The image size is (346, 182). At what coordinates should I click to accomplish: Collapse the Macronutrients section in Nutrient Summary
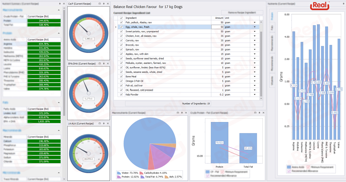59,10
